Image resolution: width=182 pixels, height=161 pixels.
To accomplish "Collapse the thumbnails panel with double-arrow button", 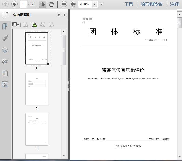I will (59, 15).
